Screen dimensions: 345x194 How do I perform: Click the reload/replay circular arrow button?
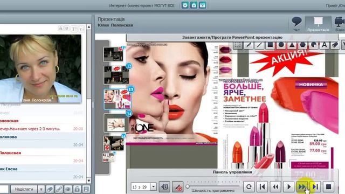coord(249,187)
